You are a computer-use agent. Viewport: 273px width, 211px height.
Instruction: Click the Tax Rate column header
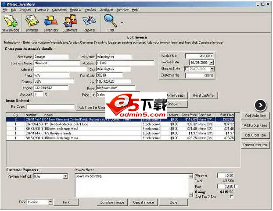(x=207, y=115)
